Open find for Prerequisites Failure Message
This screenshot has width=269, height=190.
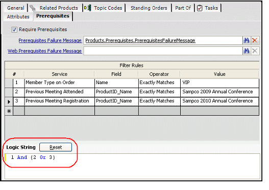247,41
